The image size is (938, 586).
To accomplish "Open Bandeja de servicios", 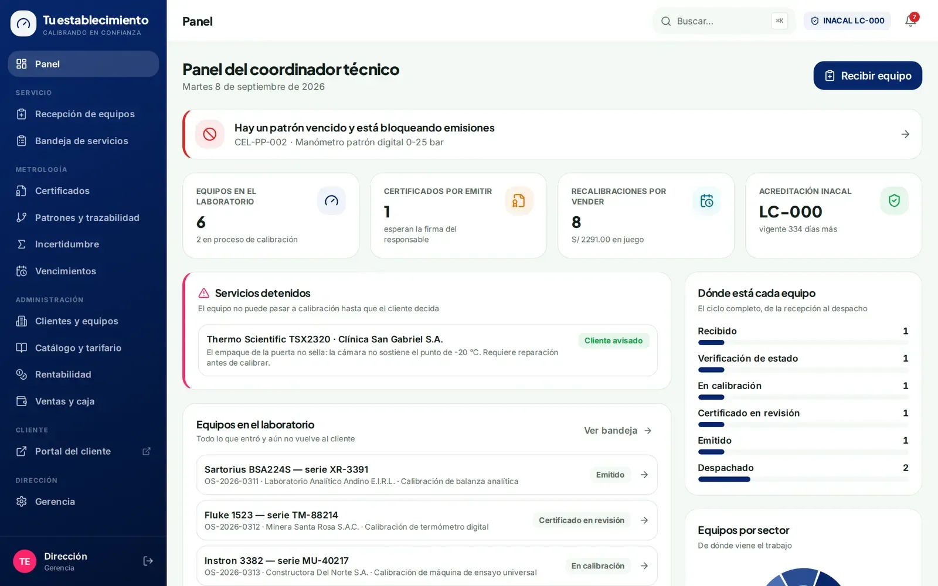I will 83,141.
